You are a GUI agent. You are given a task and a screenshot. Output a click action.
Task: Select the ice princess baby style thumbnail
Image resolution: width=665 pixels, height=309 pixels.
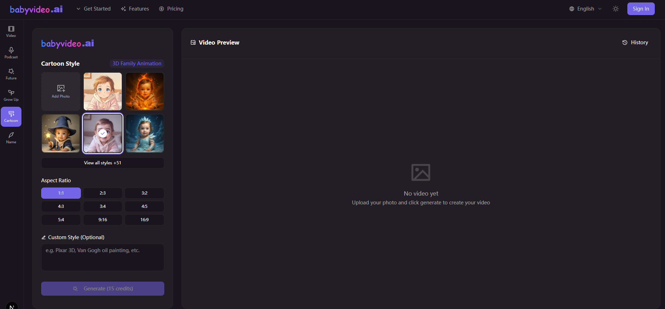coord(145,133)
